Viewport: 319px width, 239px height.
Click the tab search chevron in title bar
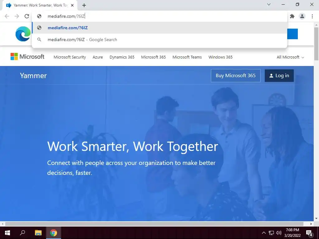pos(269,4)
